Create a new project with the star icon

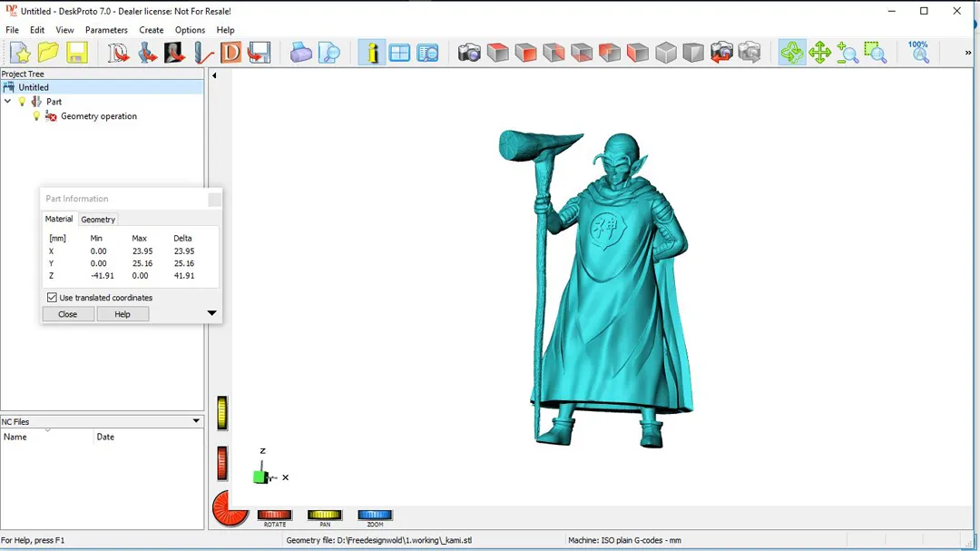20,53
